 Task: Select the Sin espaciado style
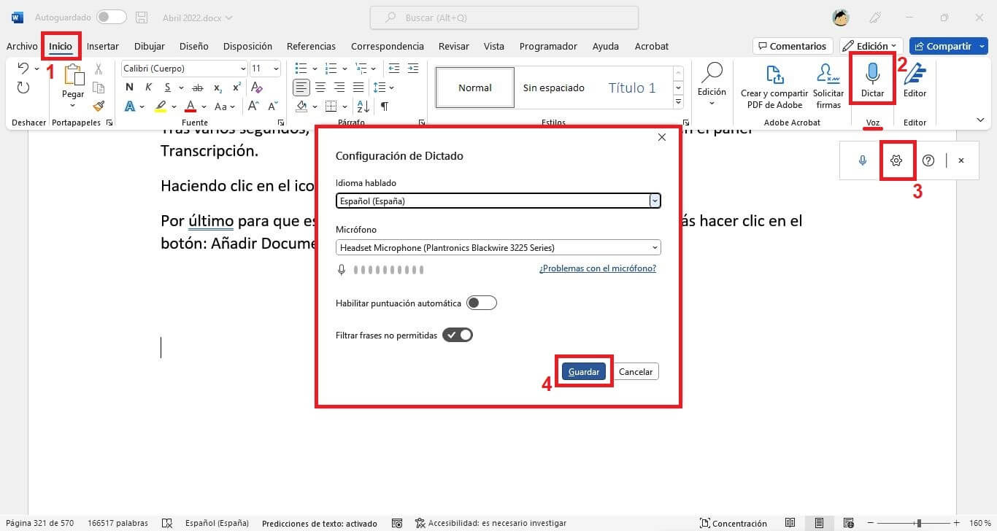pyautogui.click(x=554, y=88)
